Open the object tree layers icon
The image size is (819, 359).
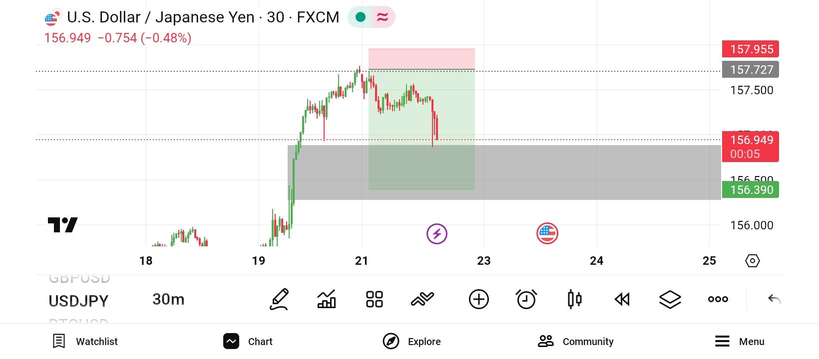tap(670, 299)
